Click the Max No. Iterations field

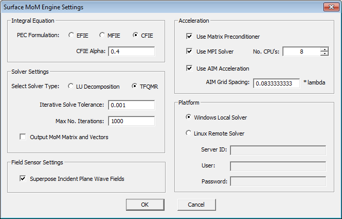pos(131,122)
